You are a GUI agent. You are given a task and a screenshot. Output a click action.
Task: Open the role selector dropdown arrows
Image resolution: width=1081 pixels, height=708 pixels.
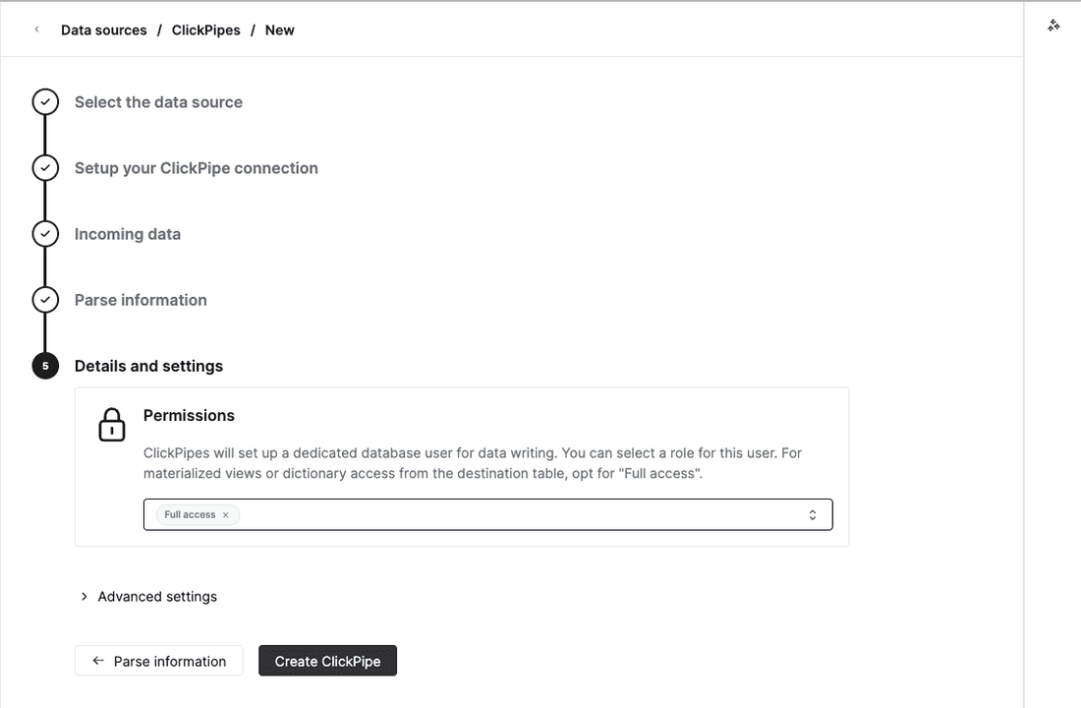point(813,515)
